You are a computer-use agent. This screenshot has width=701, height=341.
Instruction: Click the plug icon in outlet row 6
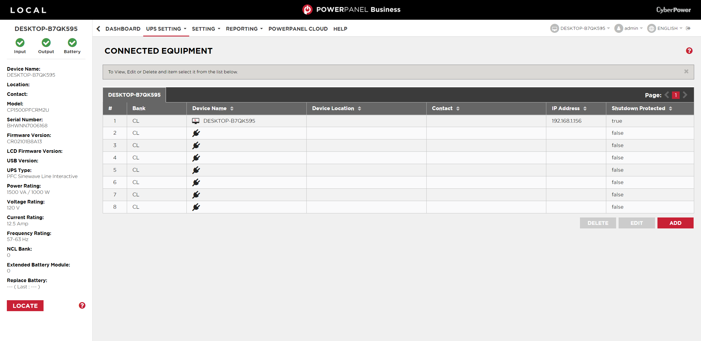[x=196, y=182]
